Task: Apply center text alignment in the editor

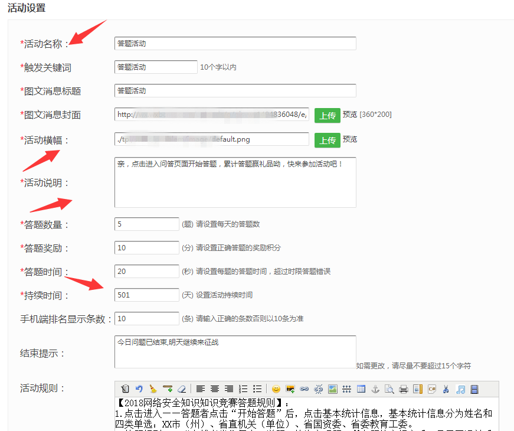Action: [x=216, y=388]
